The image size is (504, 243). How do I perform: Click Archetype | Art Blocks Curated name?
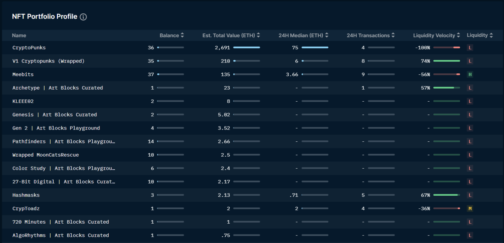[x=58, y=88]
